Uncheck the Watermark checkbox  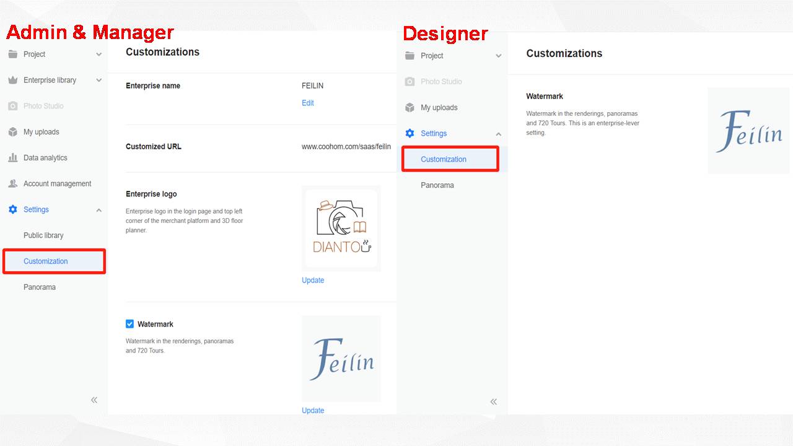129,324
